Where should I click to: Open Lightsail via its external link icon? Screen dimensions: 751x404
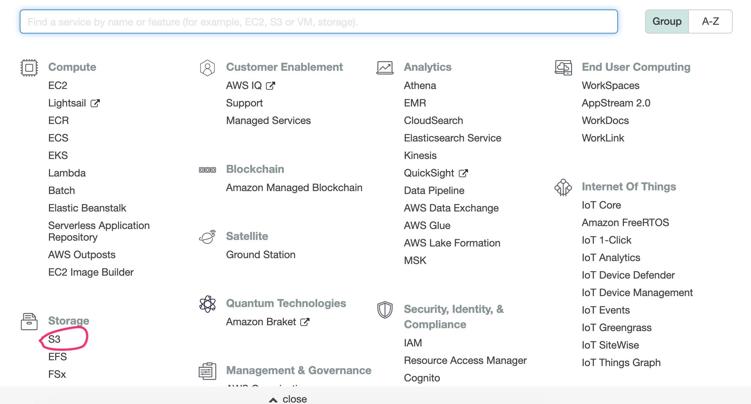pos(96,103)
